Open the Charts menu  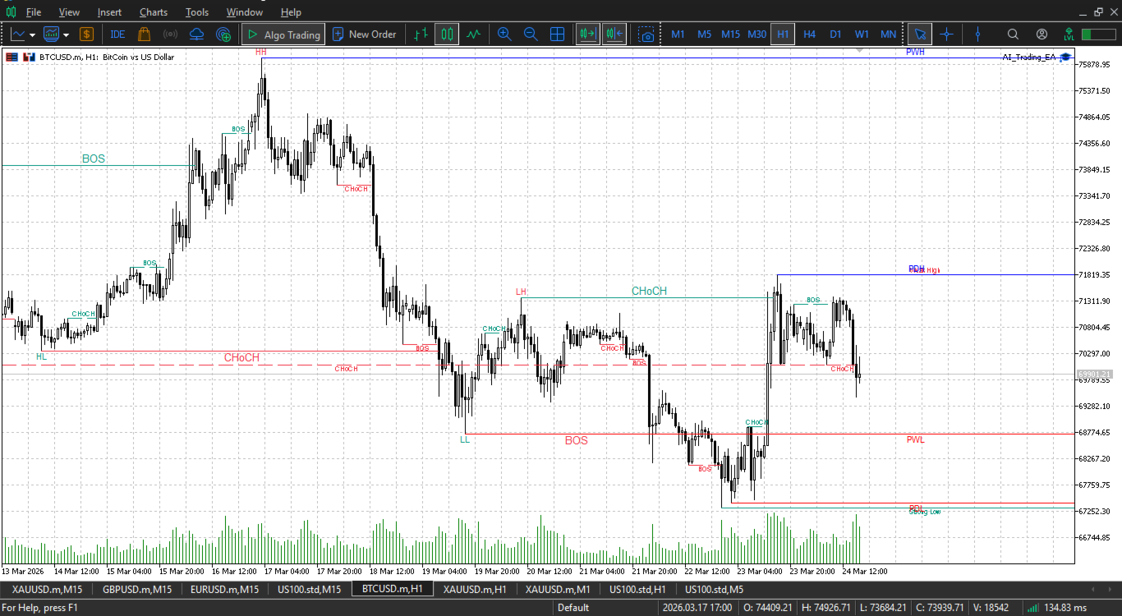[154, 12]
